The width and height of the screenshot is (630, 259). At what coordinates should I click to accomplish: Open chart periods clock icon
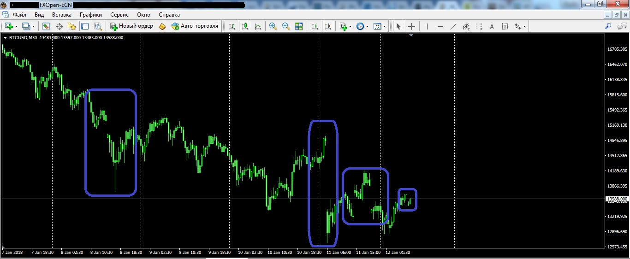tap(360, 26)
